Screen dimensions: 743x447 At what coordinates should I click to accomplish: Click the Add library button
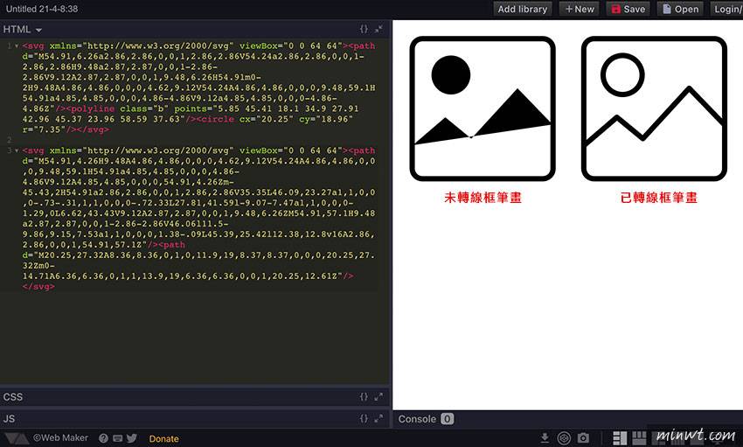click(x=522, y=9)
